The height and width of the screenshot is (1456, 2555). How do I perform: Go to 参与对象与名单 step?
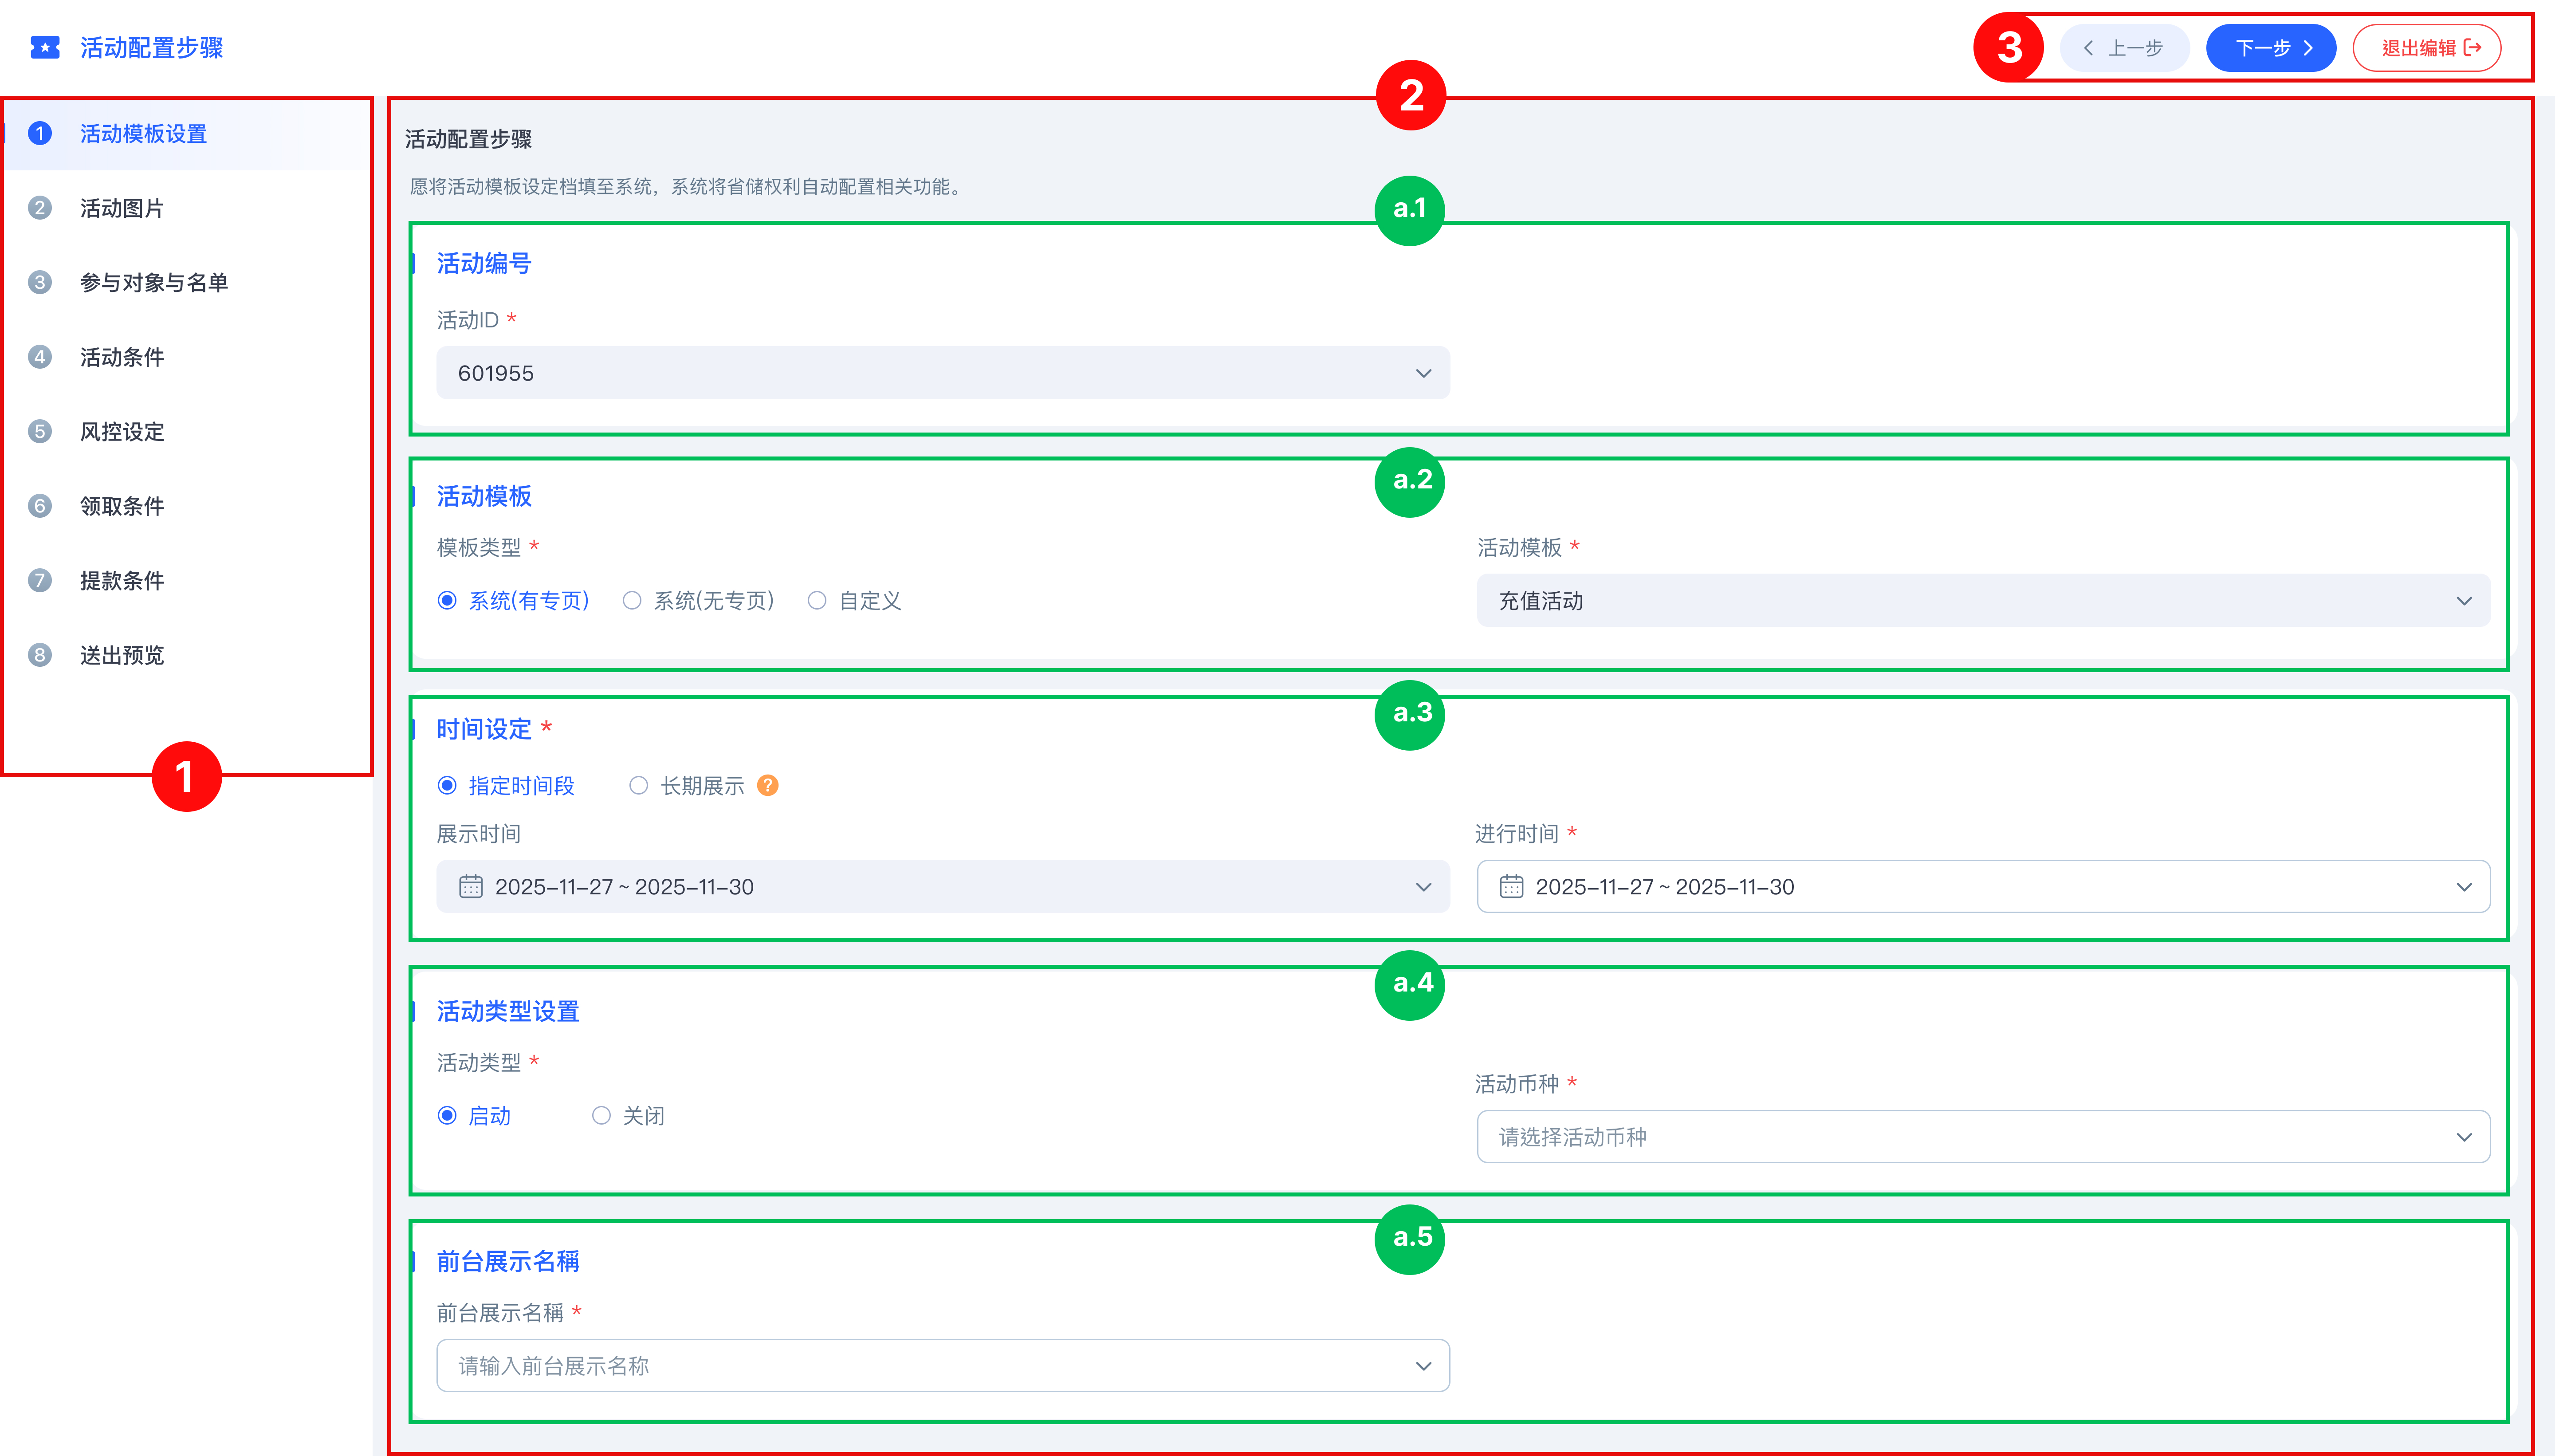pyautogui.click(x=154, y=283)
